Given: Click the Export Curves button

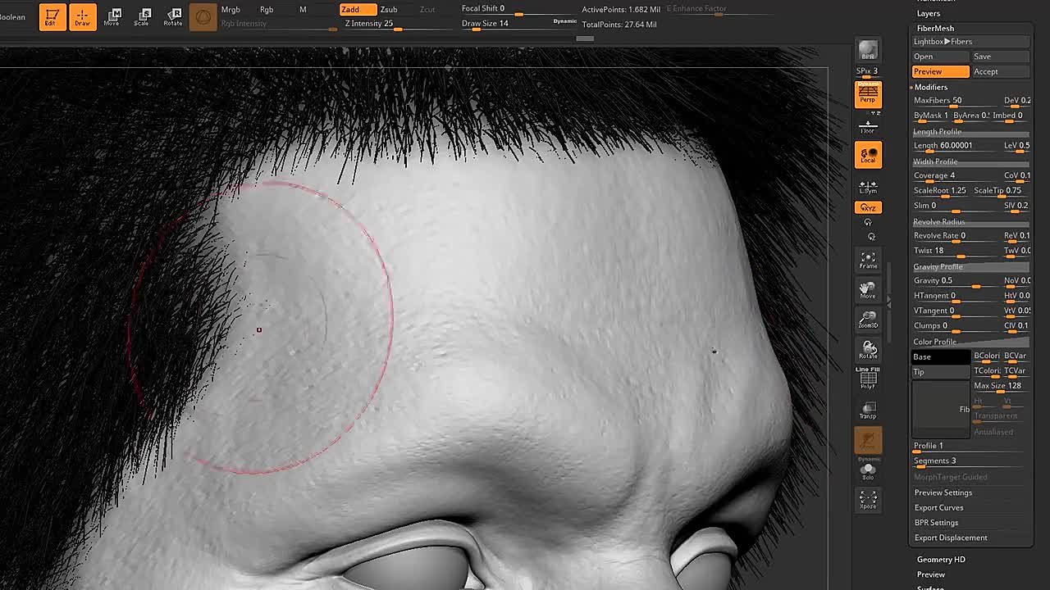Looking at the screenshot, I should point(939,508).
